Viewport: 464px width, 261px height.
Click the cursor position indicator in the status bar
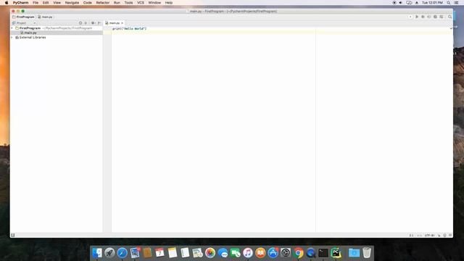(x=411, y=236)
